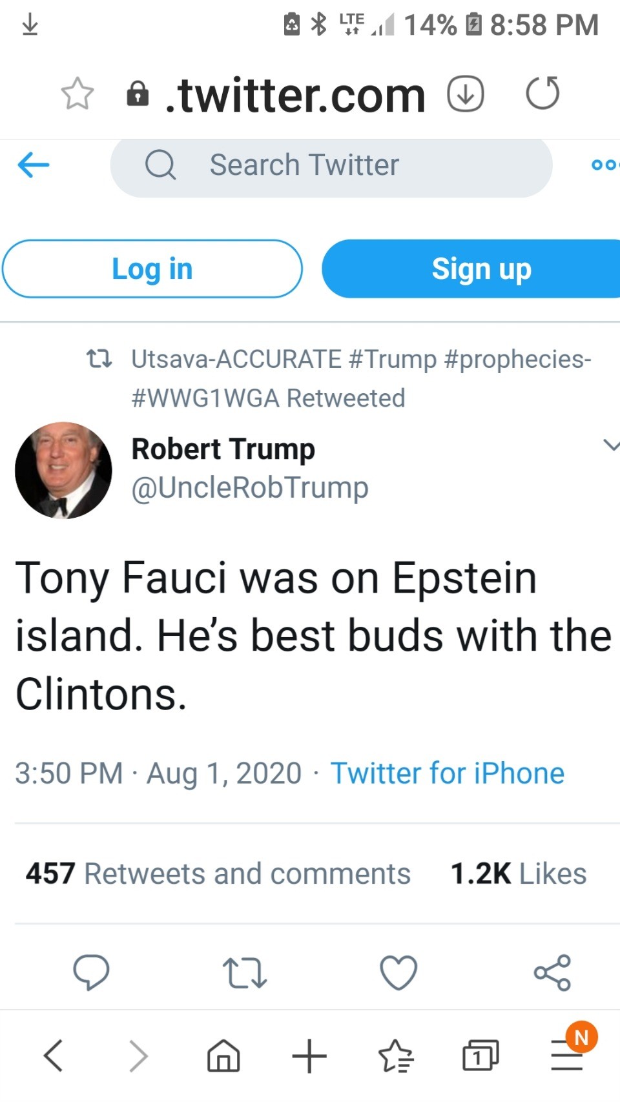
Task: Bookmark page with star icon in address bar
Action: point(77,94)
